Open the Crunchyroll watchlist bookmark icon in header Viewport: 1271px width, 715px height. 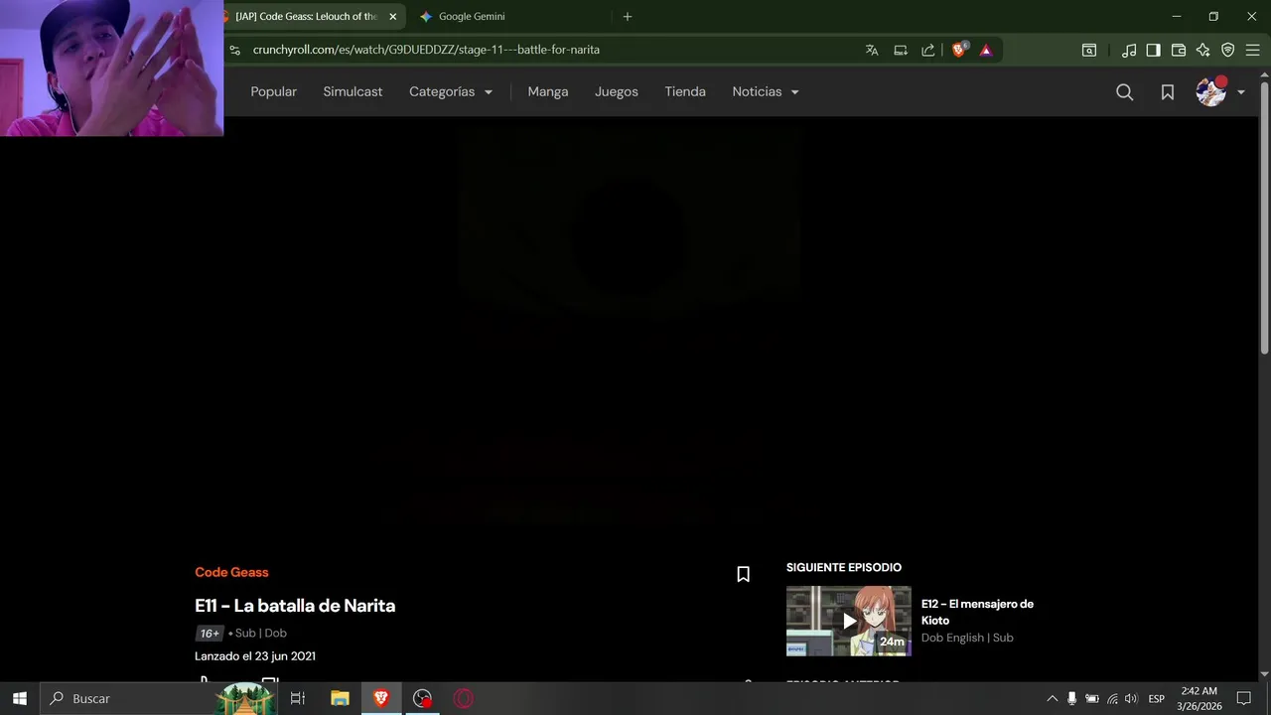tap(1168, 91)
